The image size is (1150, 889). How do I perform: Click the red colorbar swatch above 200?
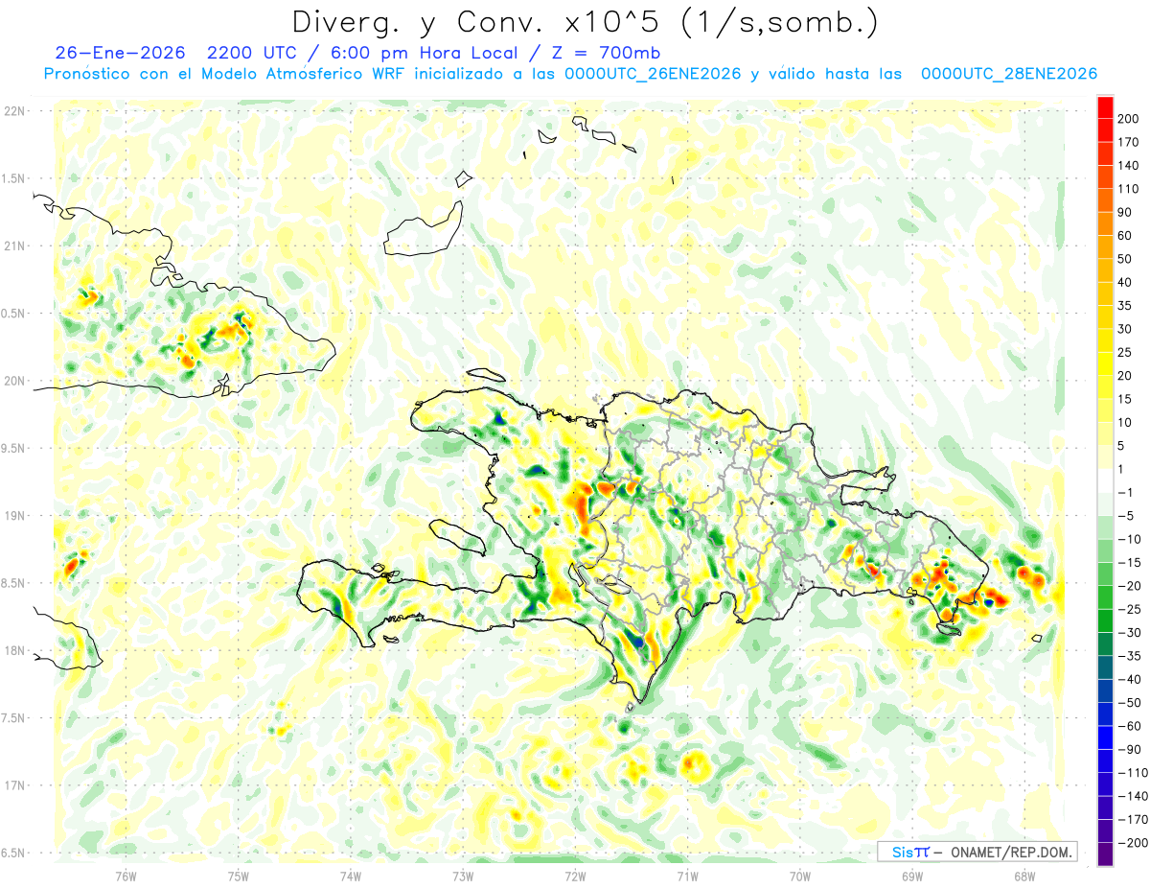(x=1105, y=107)
